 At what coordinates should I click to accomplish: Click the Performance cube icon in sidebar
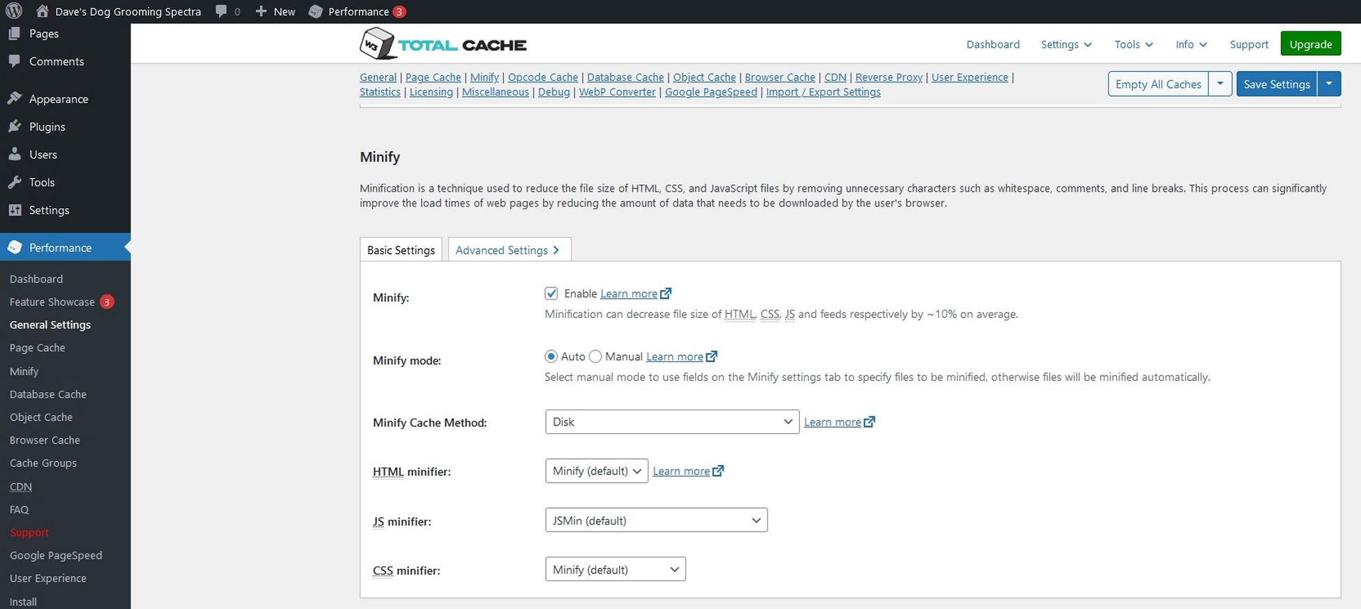click(15, 248)
